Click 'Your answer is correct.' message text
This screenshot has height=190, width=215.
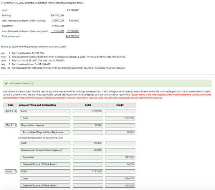[x=21, y=83]
